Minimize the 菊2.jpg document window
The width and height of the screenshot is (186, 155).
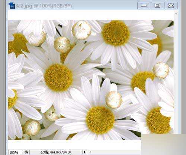click(x=144, y=6)
